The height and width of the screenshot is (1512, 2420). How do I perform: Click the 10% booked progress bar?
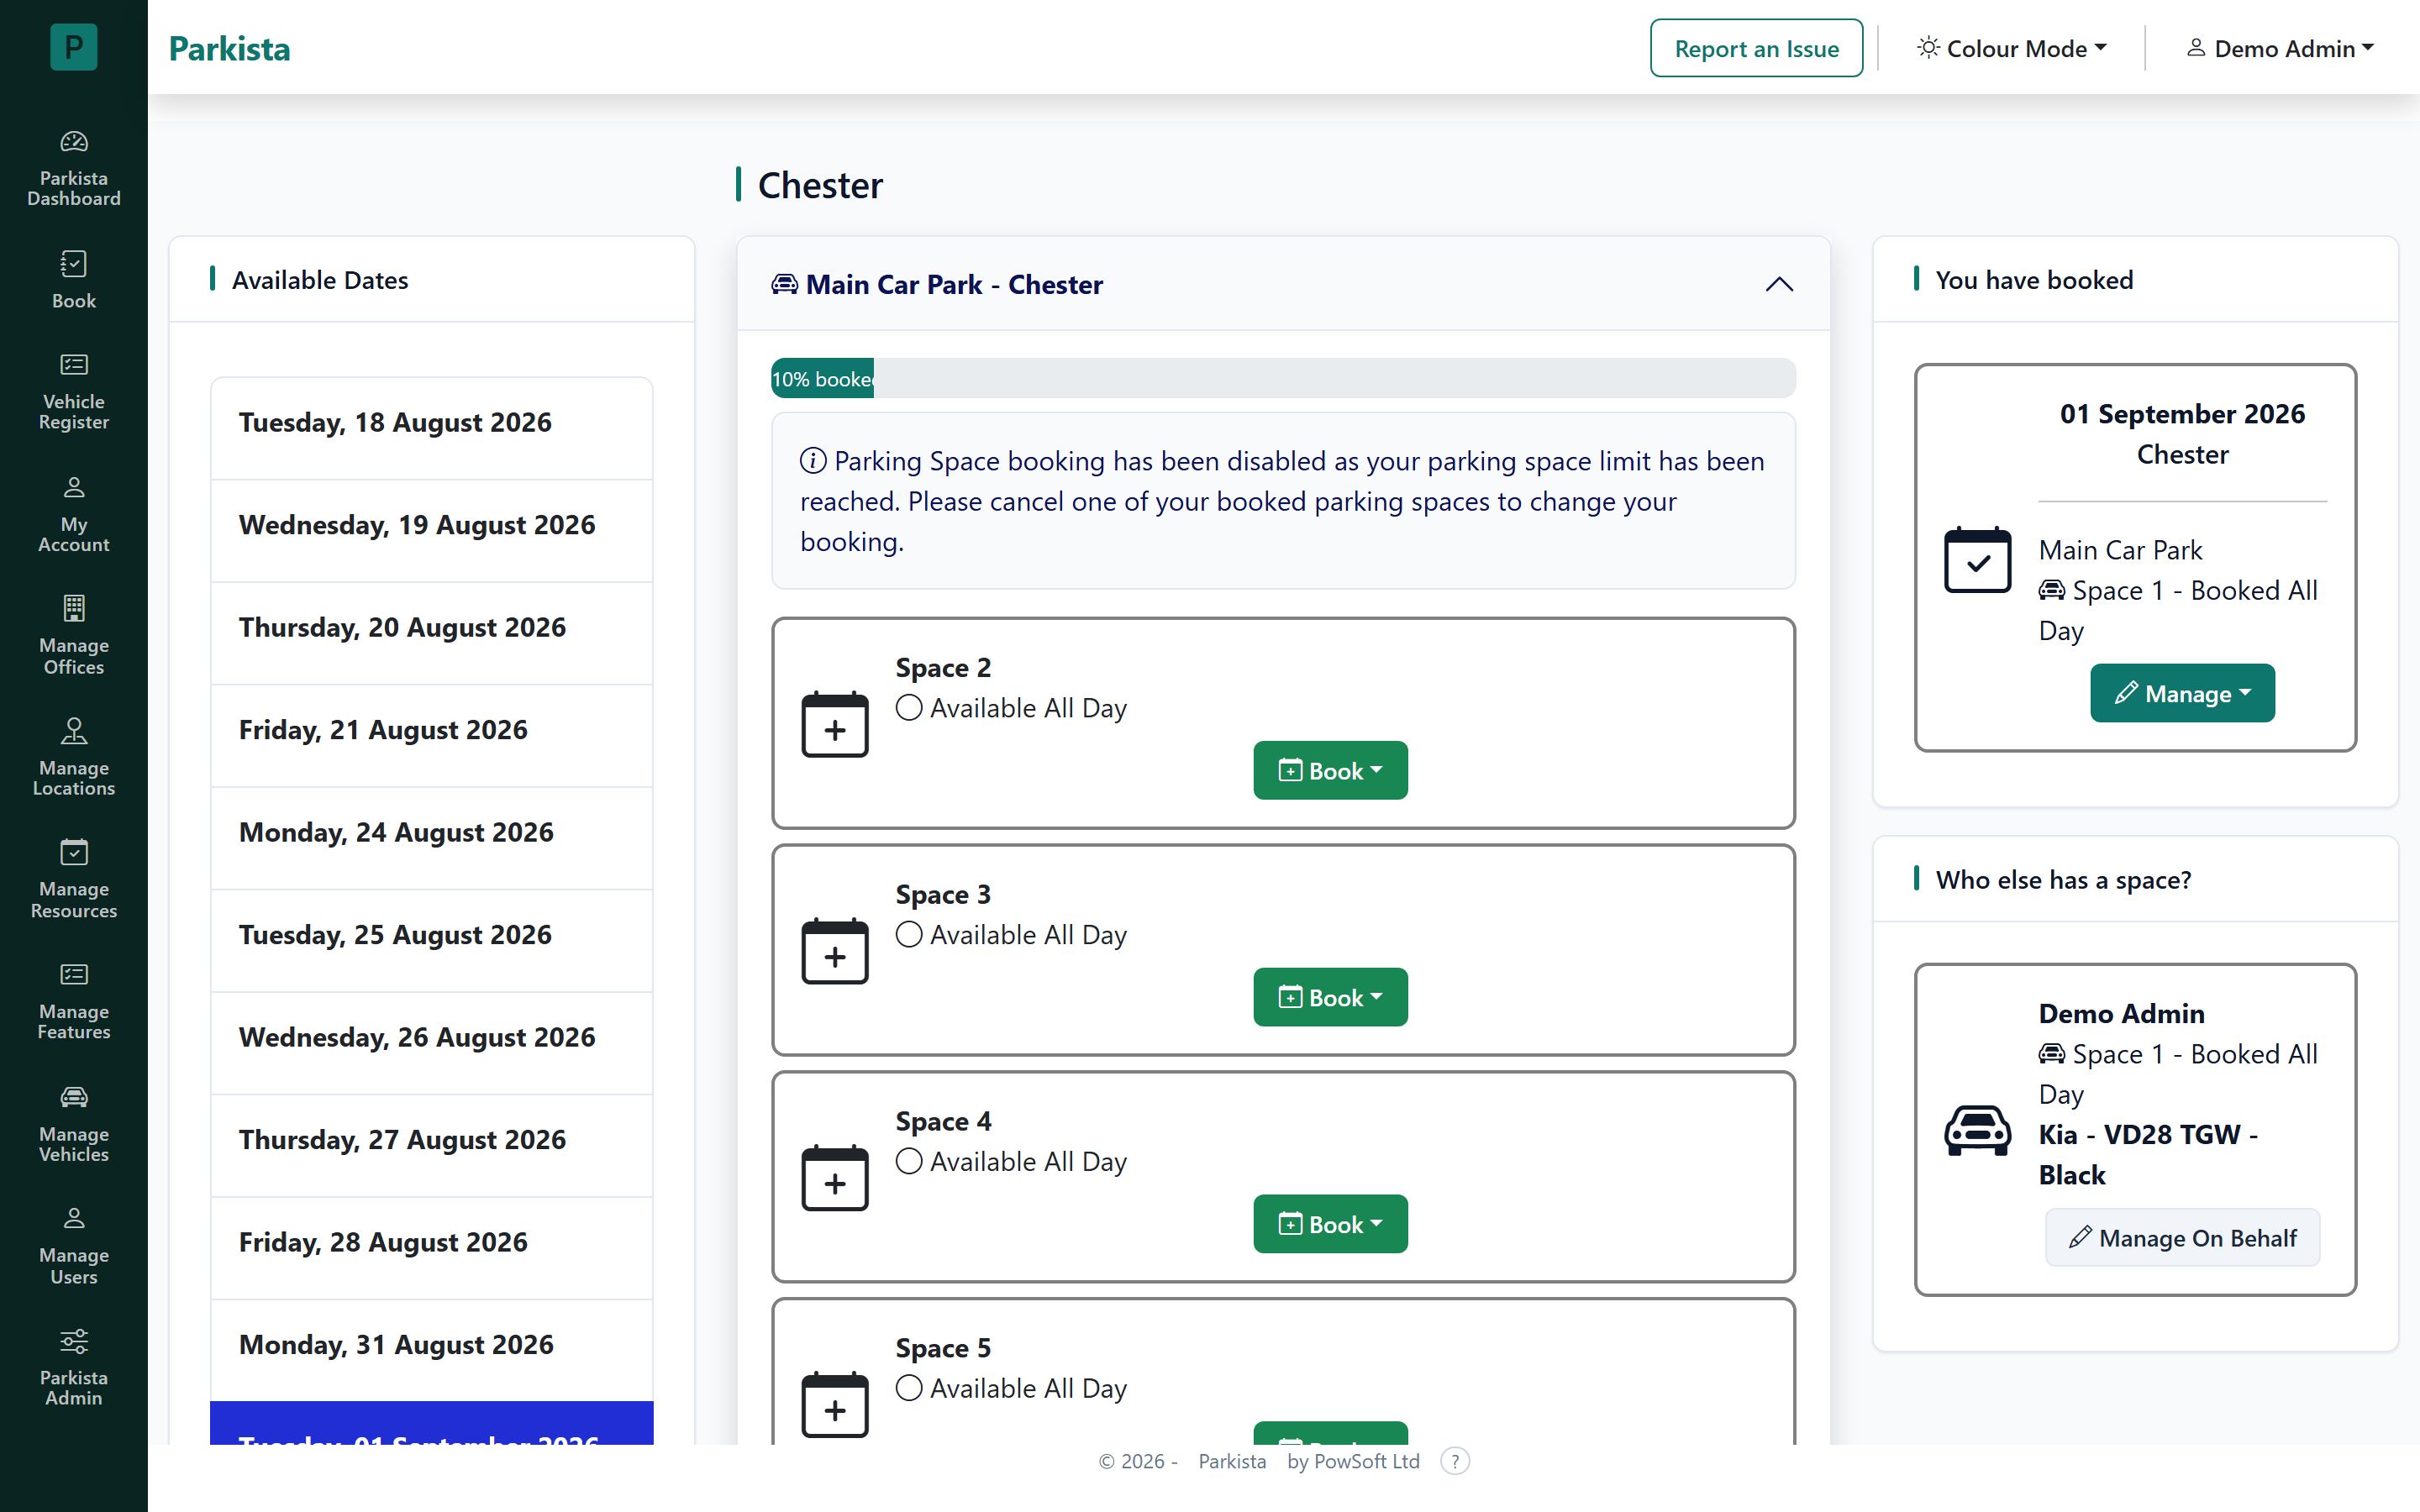[x=1283, y=378]
